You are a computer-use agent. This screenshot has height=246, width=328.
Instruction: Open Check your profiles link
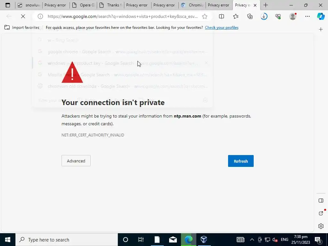click(222, 28)
